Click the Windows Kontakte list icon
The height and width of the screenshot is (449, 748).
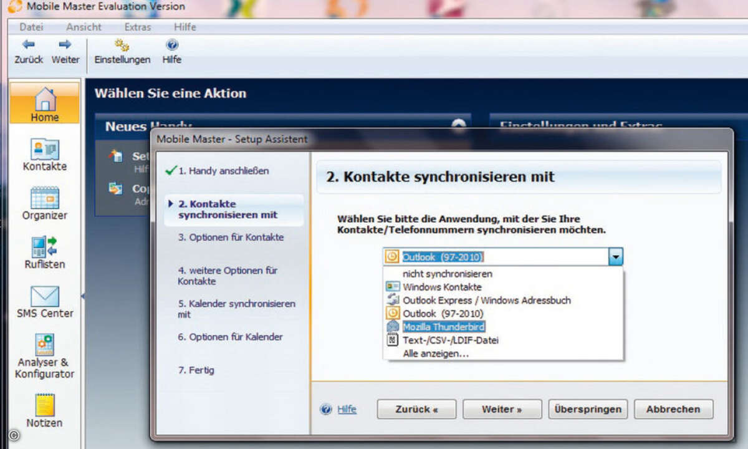393,287
